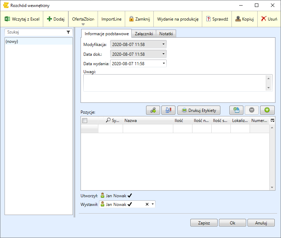The height and width of the screenshot is (238, 281).
Task: Add a position with green plus button
Action: click(267, 110)
